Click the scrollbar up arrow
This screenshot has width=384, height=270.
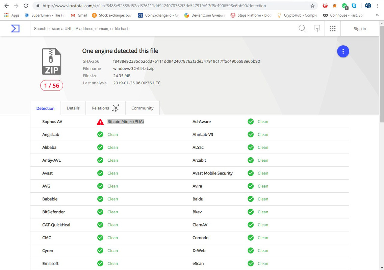[382, 24]
